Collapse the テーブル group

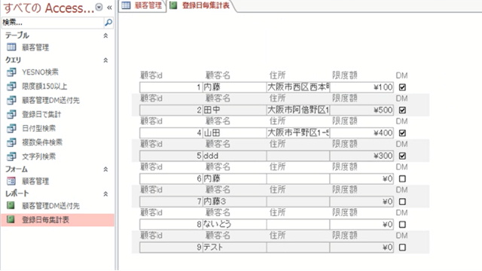[x=105, y=35]
